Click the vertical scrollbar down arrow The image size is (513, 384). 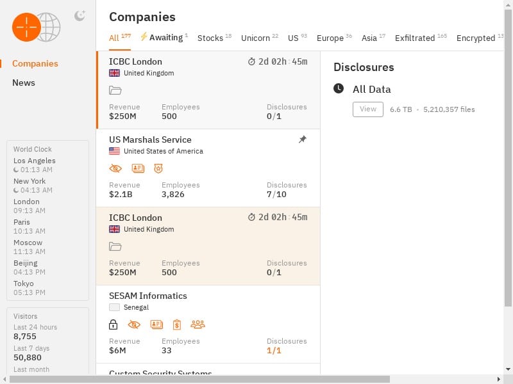[508, 369]
